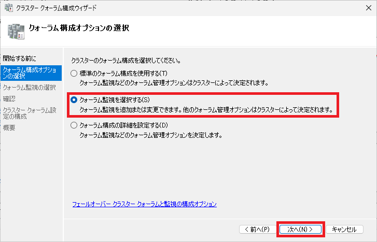Open 確認 step in sidebar
Screen dimensions: 377x242
point(9,99)
